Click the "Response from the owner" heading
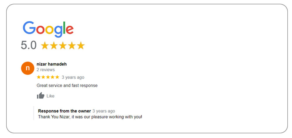Image resolution: width=292 pixels, height=138 pixels. [65, 111]
